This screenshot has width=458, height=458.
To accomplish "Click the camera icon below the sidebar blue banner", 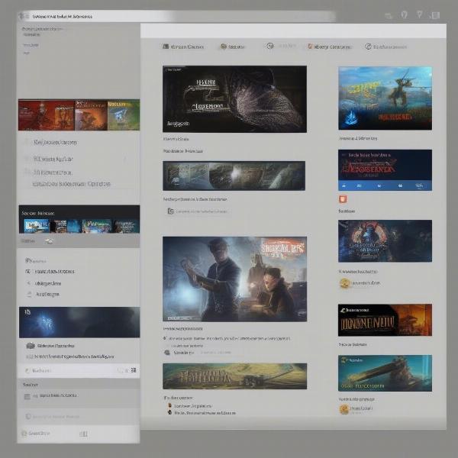I will click(x=31, y=346).
